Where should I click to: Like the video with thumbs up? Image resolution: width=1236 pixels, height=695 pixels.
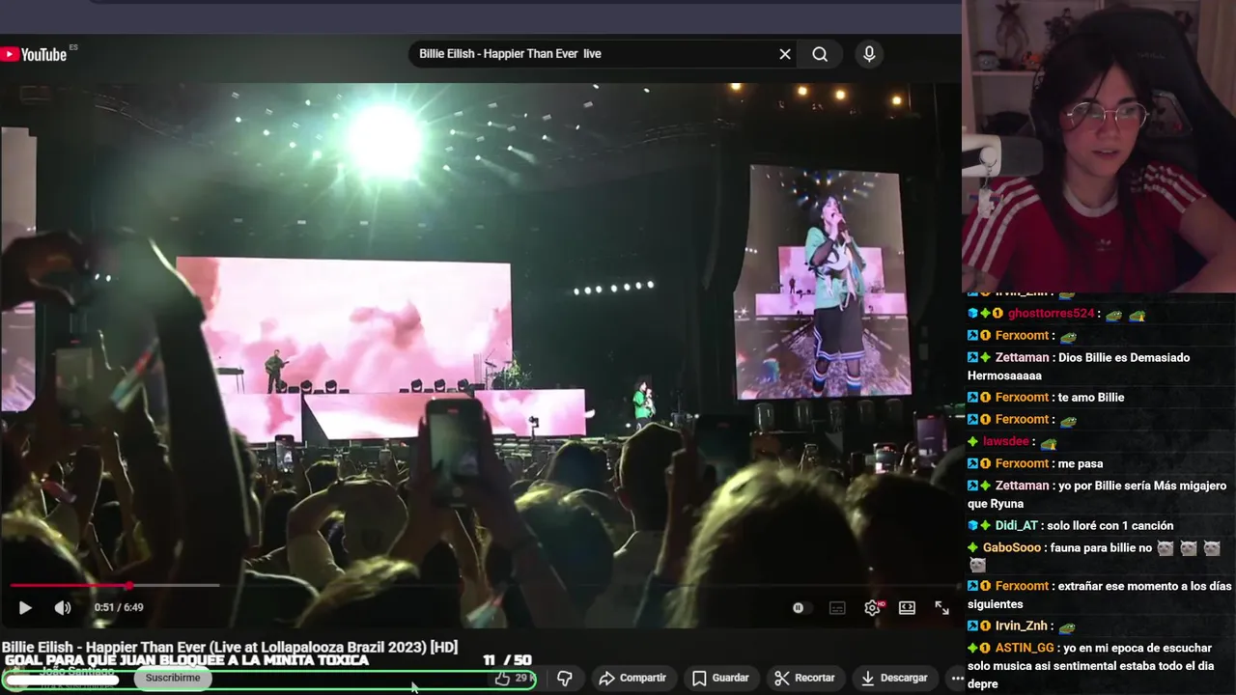[502, 678]
